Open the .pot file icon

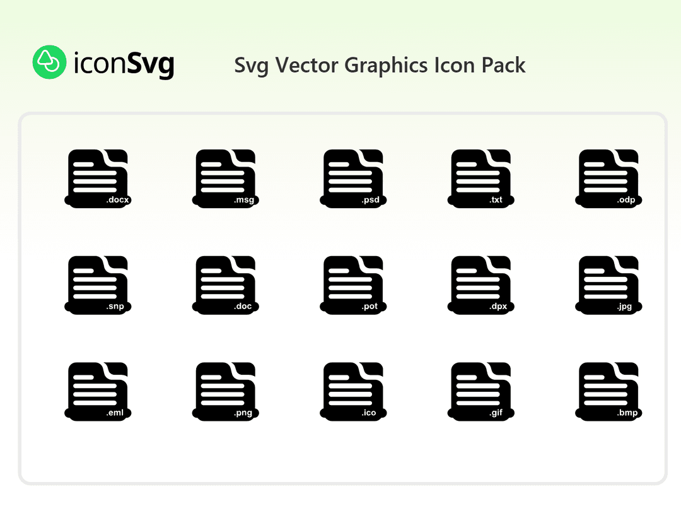(353, 284)
